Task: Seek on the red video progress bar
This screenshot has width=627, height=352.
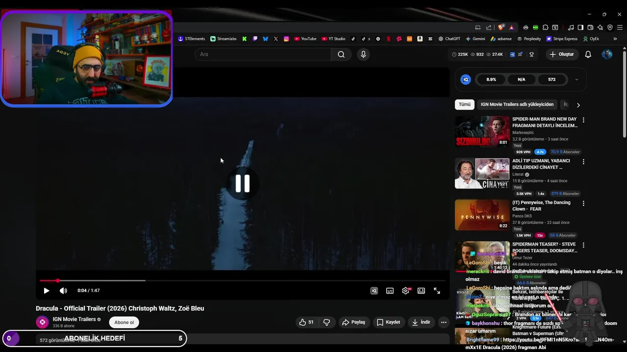Action: coord(243,281)
